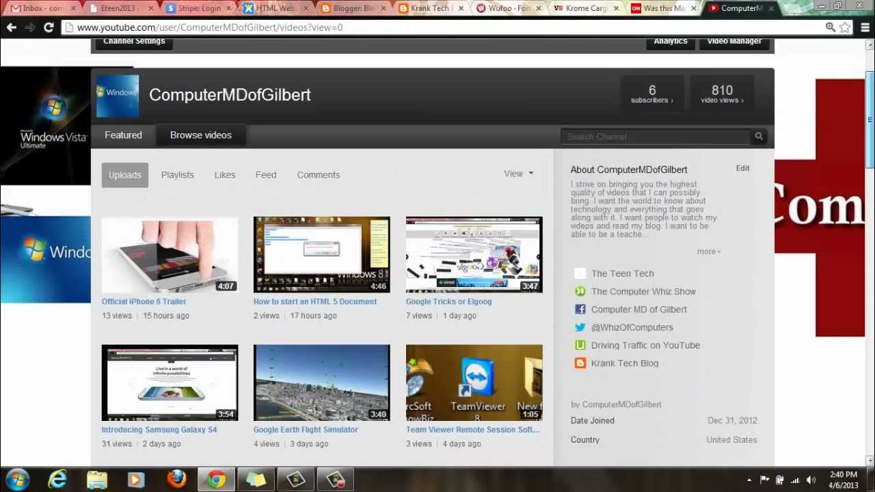The height and width of the screenshot is (492, 875).
Task: Switch to the Inbox Gmail tab
Action: point(42,8)
